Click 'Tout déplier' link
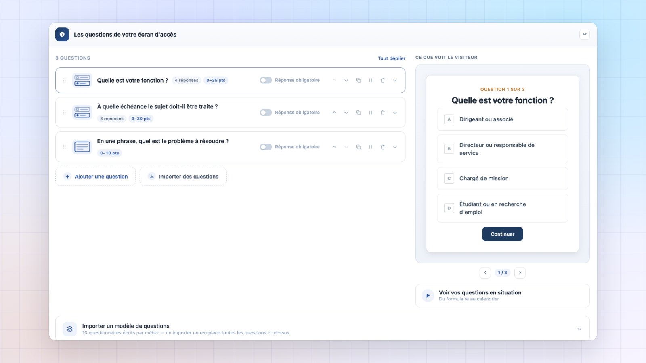Screen dimensions: 646x363 pyautogui.click(x=391, y=58)
